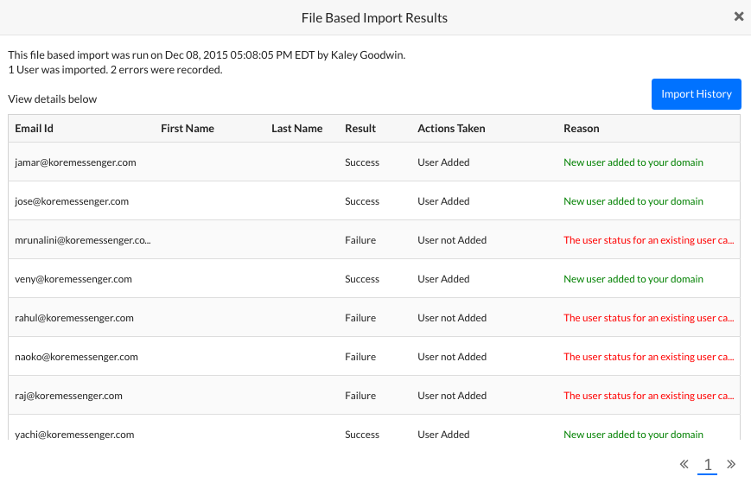Close the File Based Import Results dialog

(739, 16)
